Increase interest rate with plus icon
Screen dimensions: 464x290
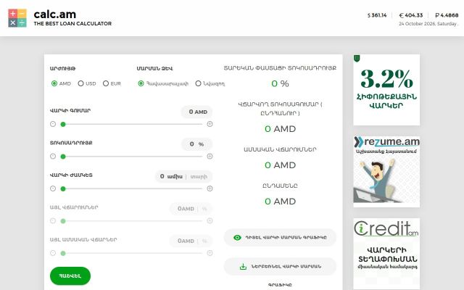pyautogui.click(x=210, y=157)
